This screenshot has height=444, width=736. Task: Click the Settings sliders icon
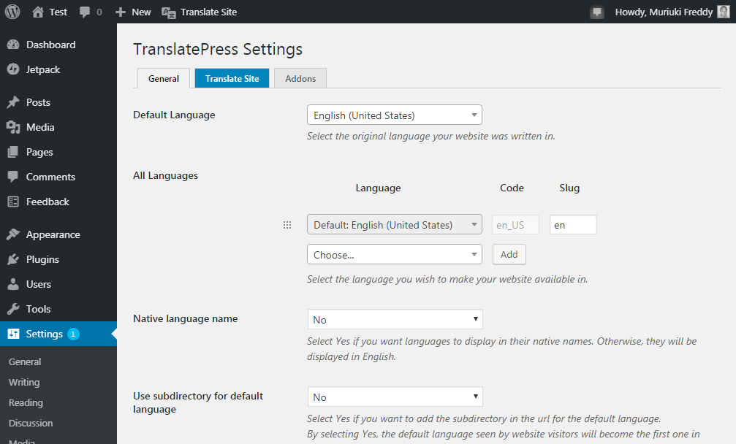click(13, 334)
